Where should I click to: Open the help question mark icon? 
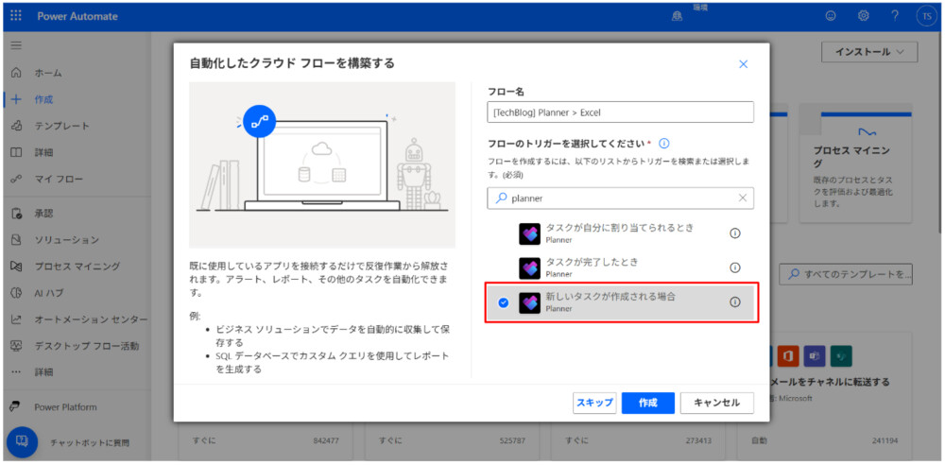tap(895, 16)
